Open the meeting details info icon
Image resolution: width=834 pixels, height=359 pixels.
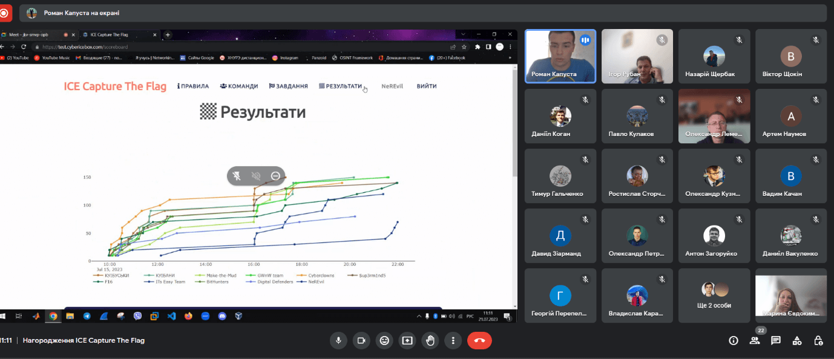[734, 340]
